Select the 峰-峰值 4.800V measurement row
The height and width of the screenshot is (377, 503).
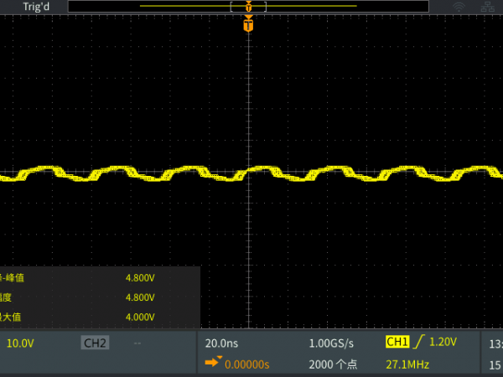click(99, 276)
